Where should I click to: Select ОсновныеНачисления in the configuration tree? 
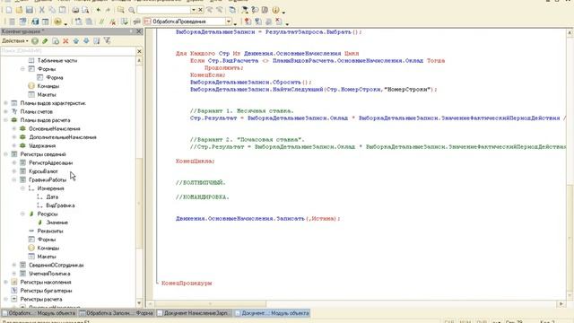[x=55, y=128]
